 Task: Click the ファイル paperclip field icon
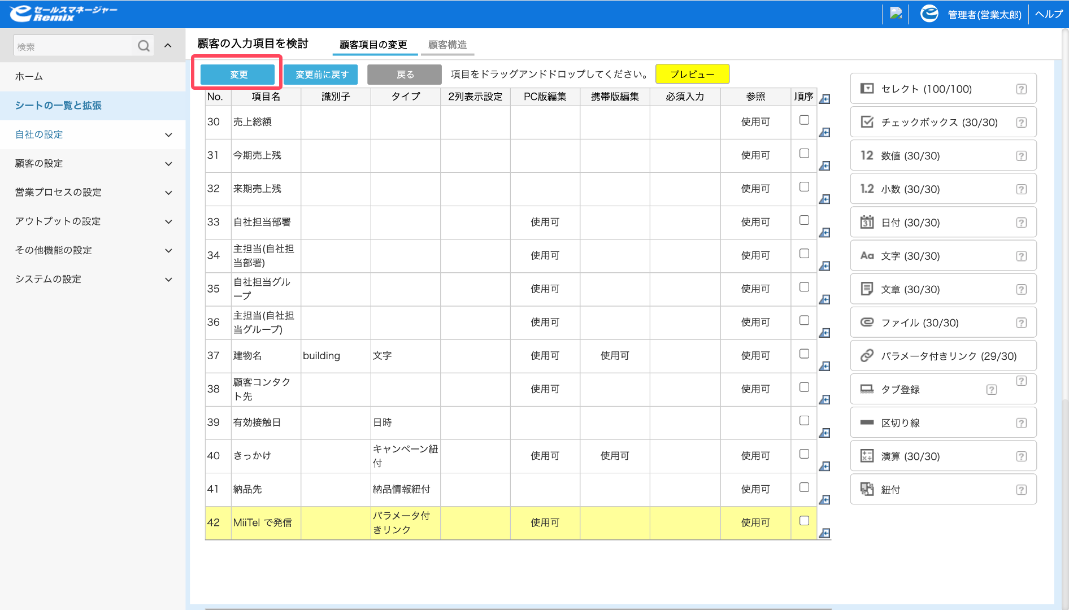[867, 322]
